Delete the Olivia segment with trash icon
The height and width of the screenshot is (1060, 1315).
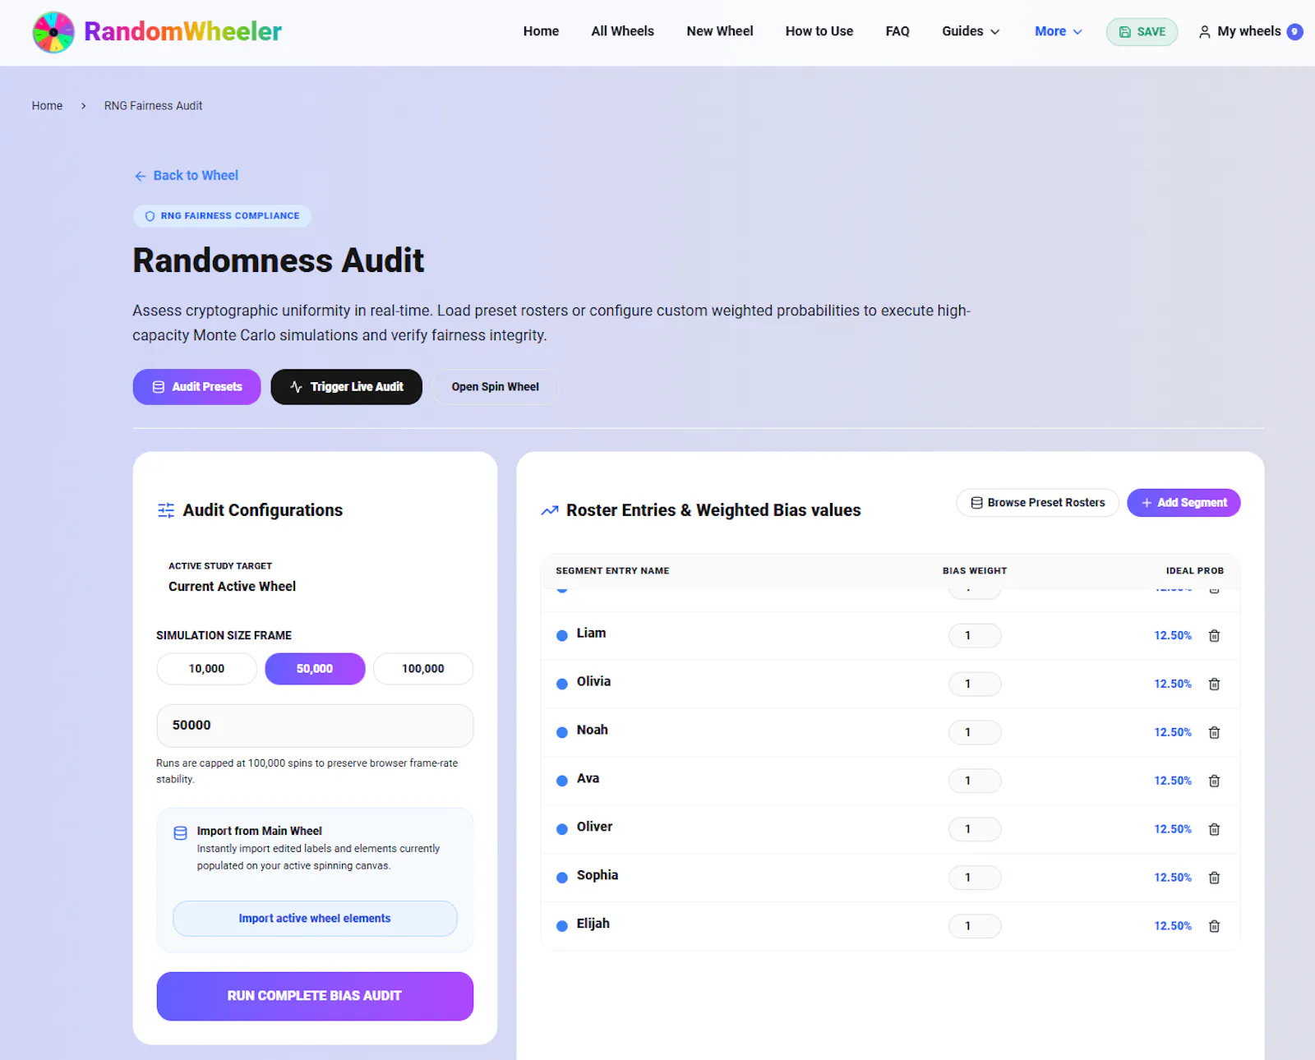(x=1214, y=684)
